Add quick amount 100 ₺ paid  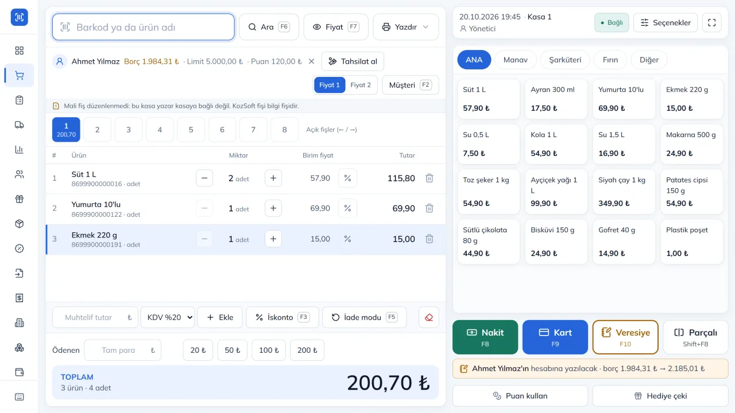coord(269,350)
